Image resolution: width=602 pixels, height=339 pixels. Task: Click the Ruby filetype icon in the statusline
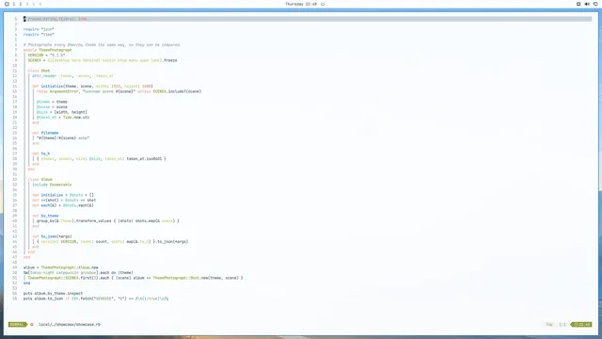click(x=32, y=324)
